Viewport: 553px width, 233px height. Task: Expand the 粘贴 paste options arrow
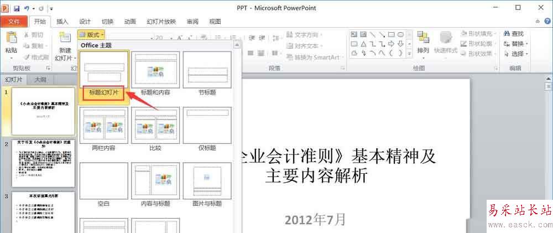pos(11,58)
